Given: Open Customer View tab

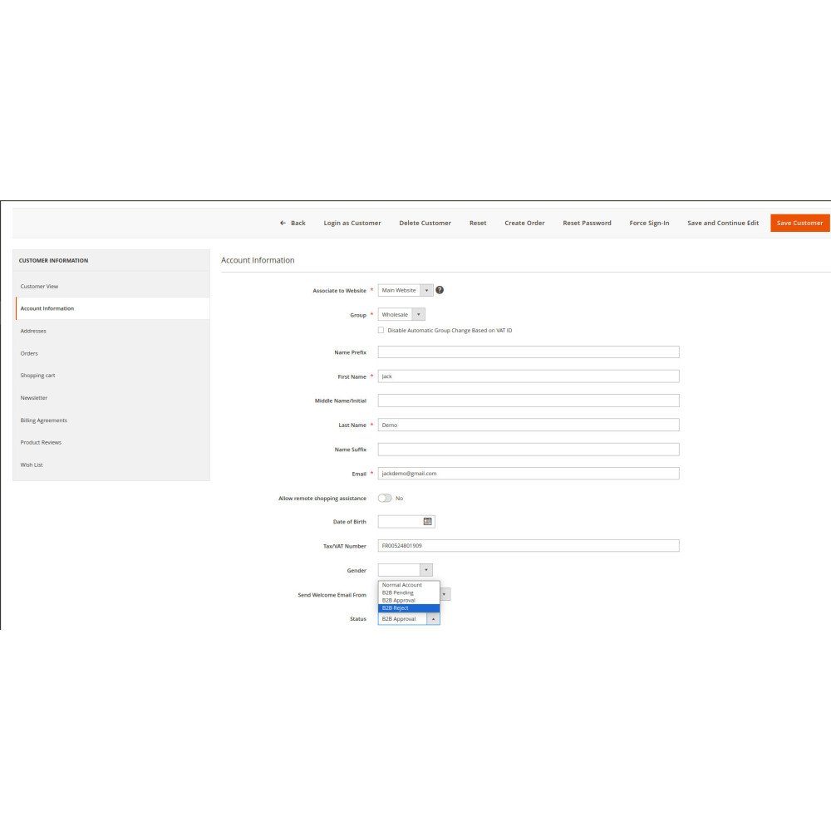Looking at the screenshot, I should pos(112,286).
